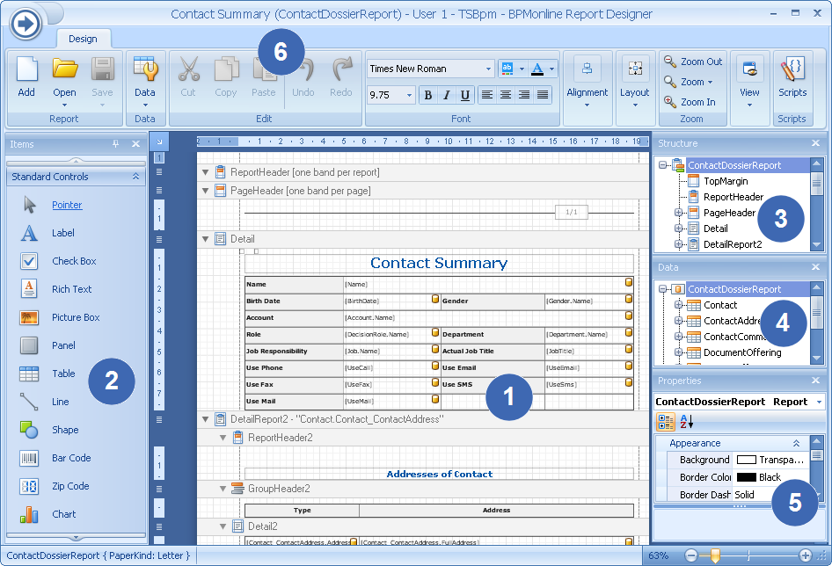This screenshot has height=566, width=832.
Task: Select ReportHeader in the Structure tree
Action: (x=733, y=197)
